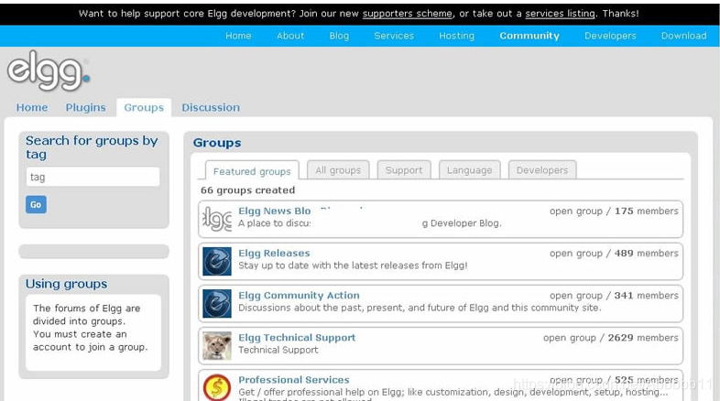Open Services in top navigation
This screenshot has height=401, width=720.
click(394, 36)
